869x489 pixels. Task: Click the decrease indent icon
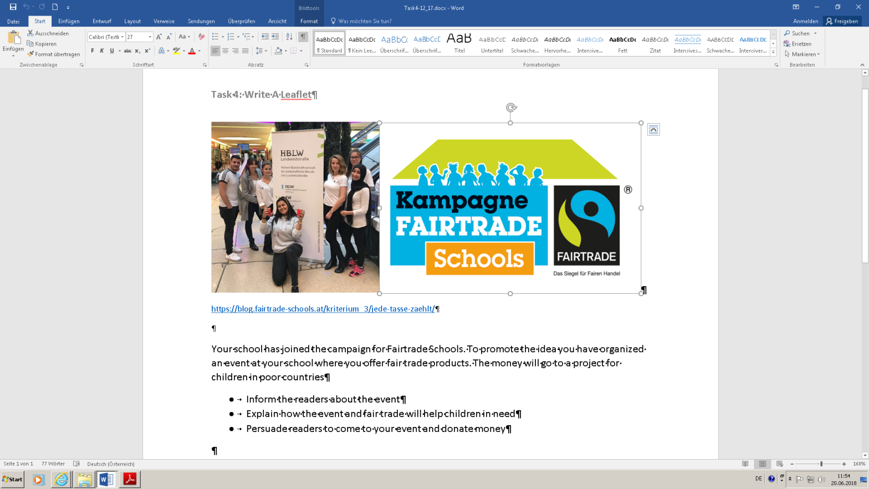click(x=265, y=37)
